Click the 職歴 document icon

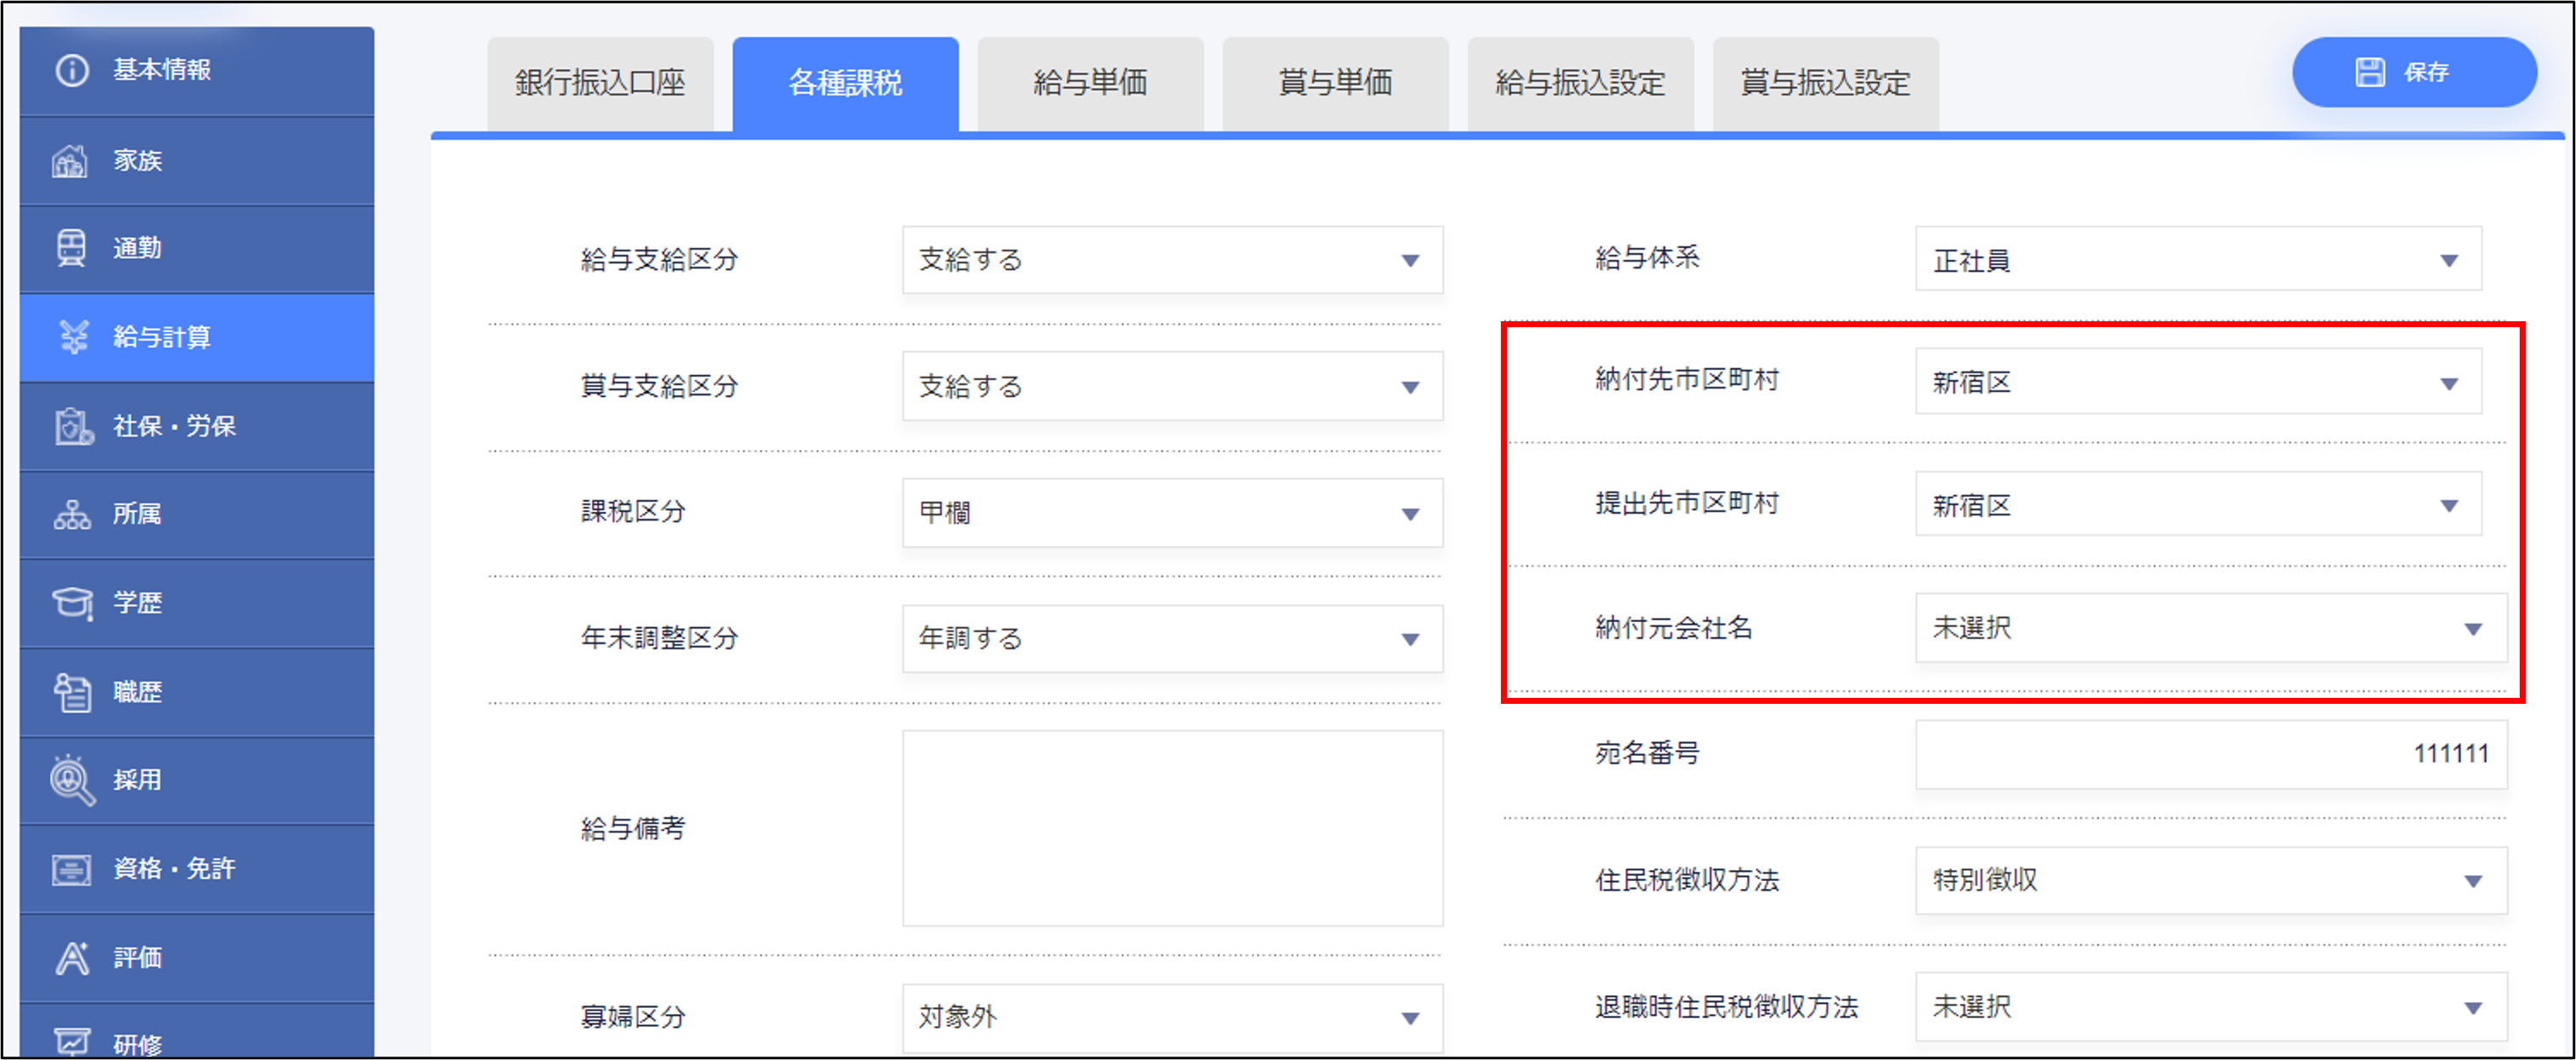point(72,692)
